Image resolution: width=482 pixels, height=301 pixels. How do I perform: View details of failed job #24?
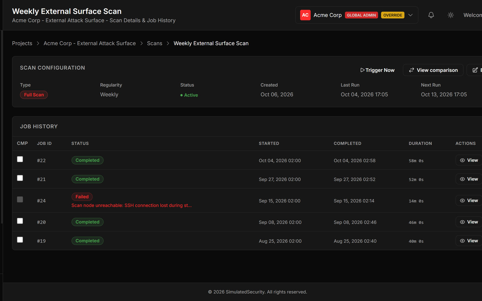coord(469,200)
